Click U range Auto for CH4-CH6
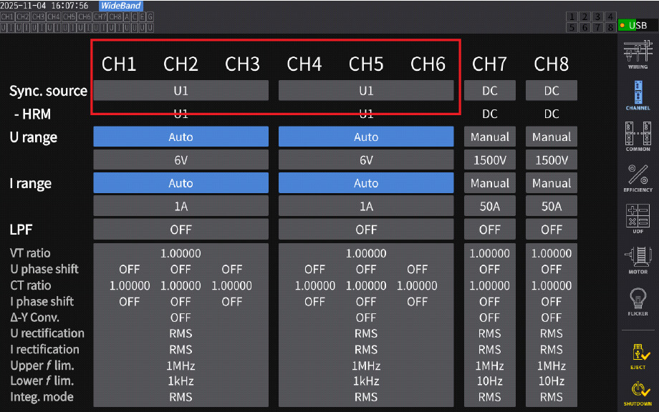 366,137
